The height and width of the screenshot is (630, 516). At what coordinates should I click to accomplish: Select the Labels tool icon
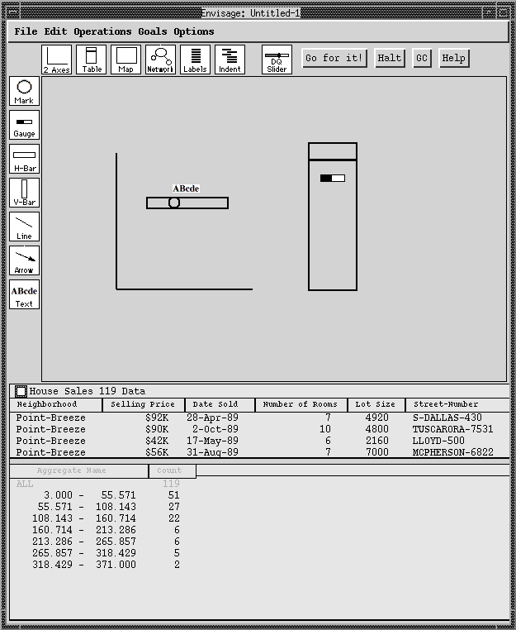[x=195, y=60]
